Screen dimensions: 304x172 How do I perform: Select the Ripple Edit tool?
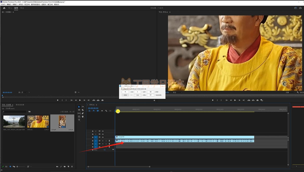79,110
